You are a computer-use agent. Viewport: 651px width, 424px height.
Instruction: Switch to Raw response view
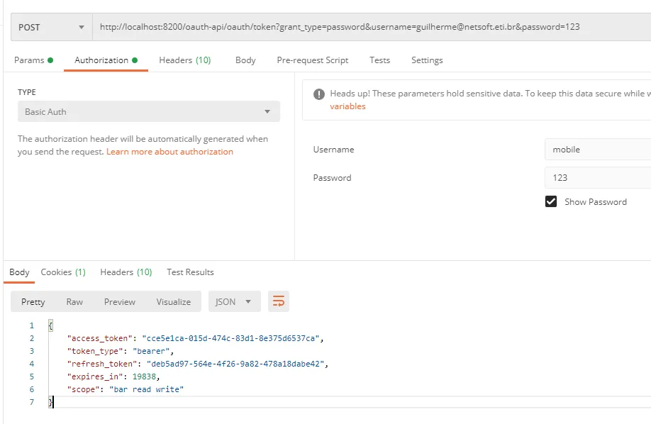point(74,302)
